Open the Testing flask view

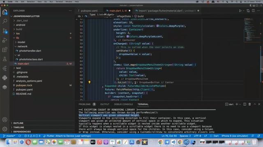5,59
